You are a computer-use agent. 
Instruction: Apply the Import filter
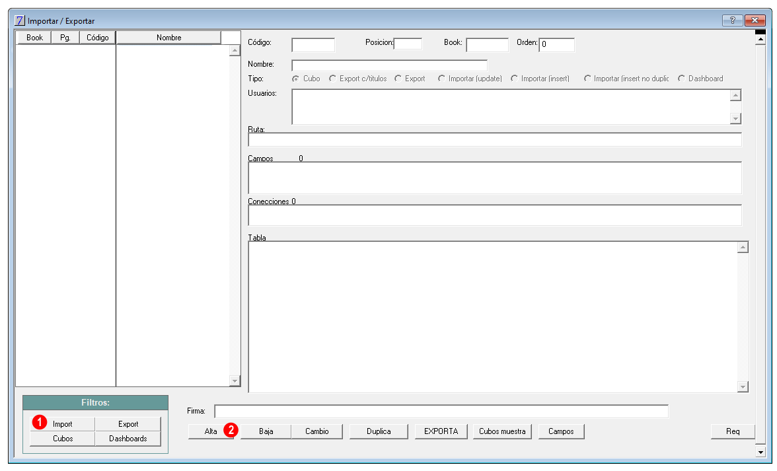62,424
